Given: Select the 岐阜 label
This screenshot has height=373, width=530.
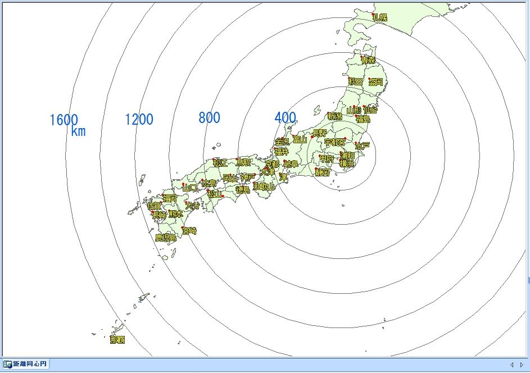Looking at the screenshot, I should [x=291, y=165].
